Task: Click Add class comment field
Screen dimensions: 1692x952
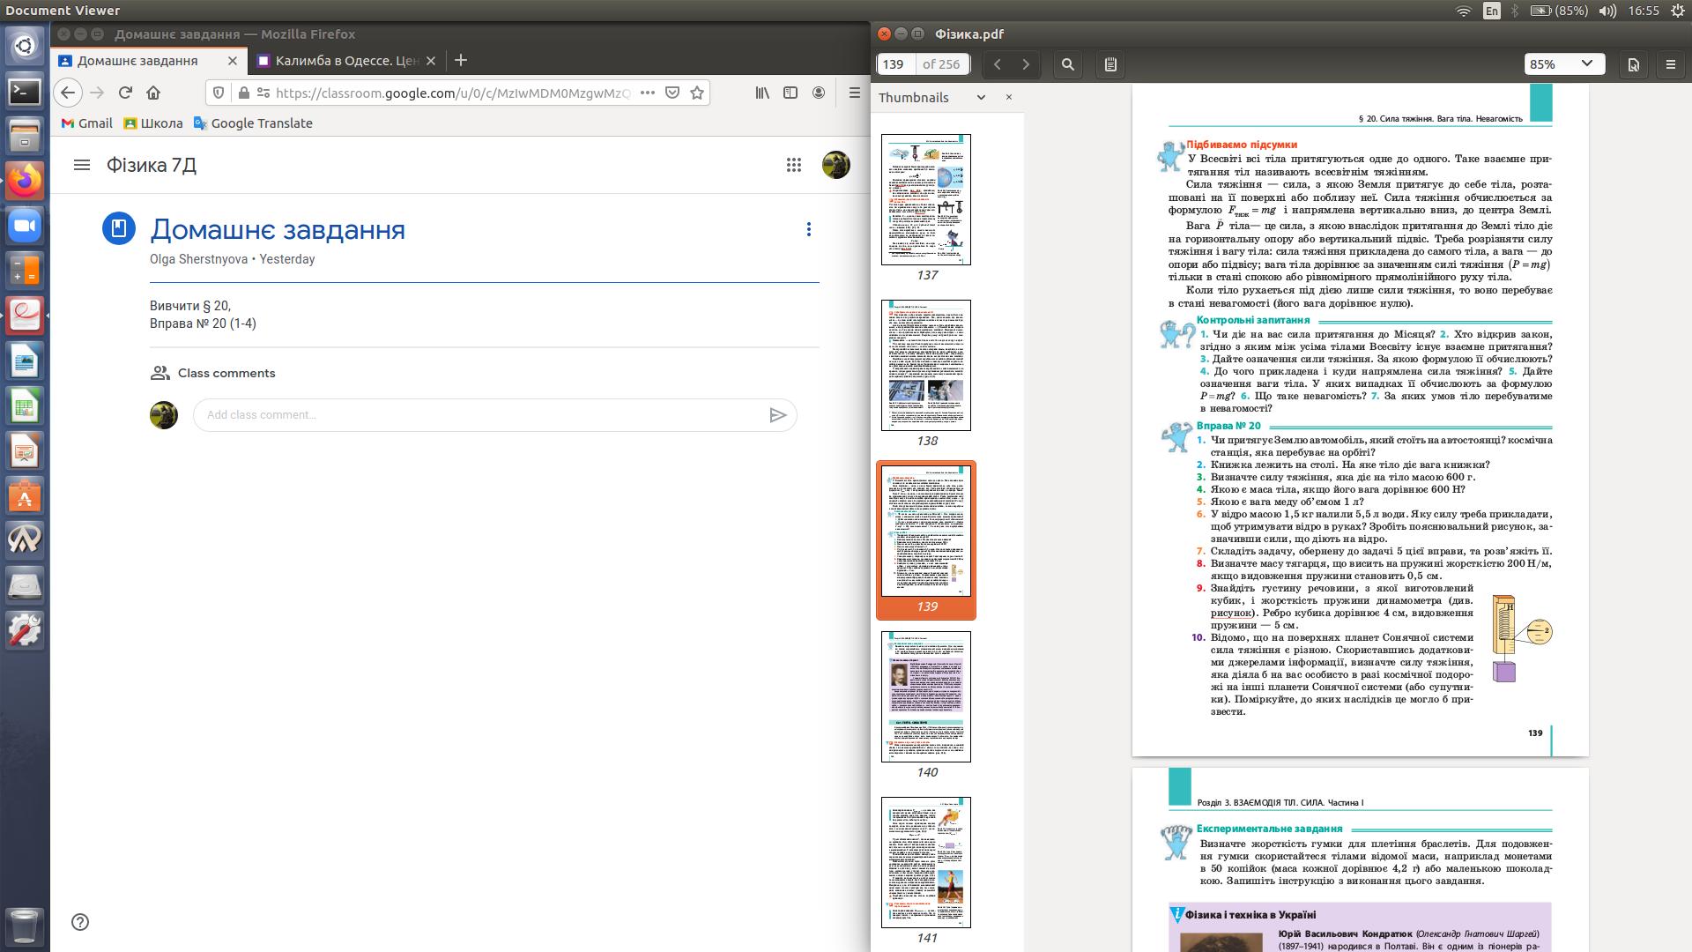Action: [476, 415]
